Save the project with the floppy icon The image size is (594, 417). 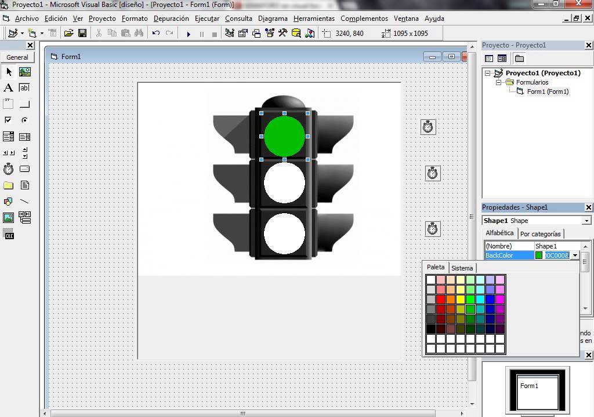point(82,34)
